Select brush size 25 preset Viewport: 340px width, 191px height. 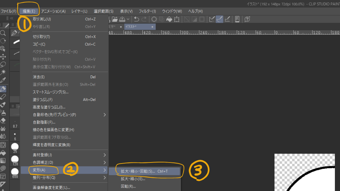click(x=15, y=148)
